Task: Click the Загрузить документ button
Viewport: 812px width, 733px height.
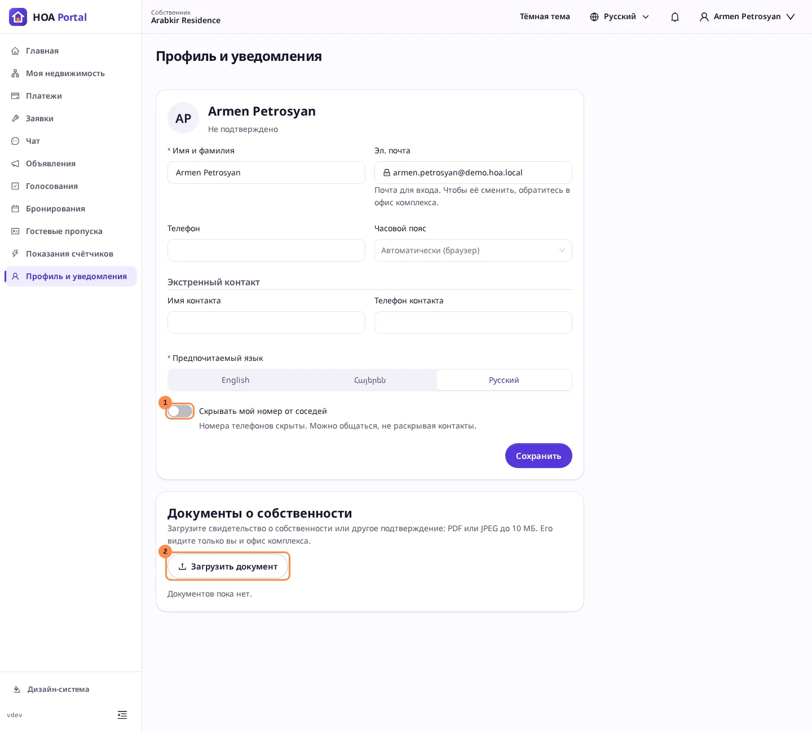Action: tap(228, 566)
